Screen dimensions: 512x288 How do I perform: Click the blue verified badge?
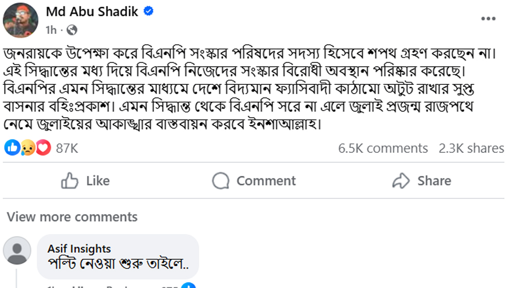click(149, 12)
